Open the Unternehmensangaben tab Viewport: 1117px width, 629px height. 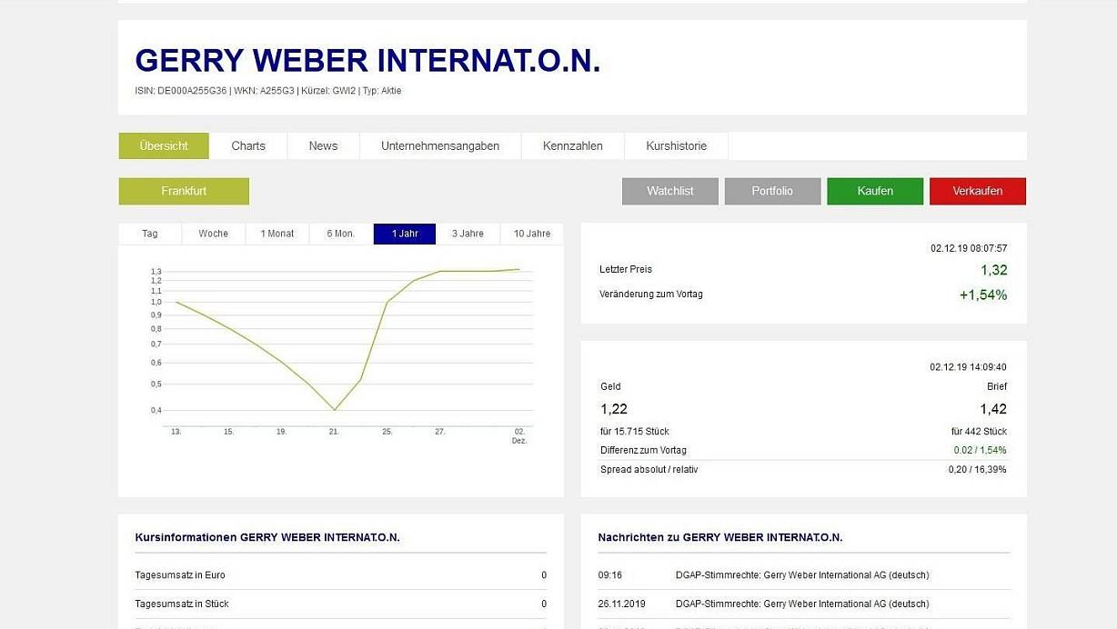click(440, 145)
